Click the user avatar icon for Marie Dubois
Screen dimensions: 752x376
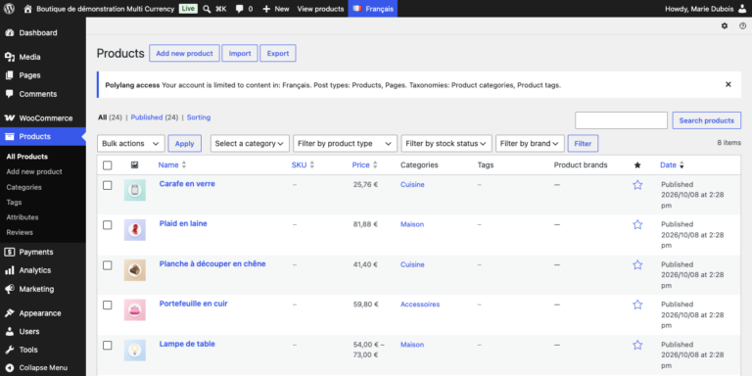(x=742, y=9)
